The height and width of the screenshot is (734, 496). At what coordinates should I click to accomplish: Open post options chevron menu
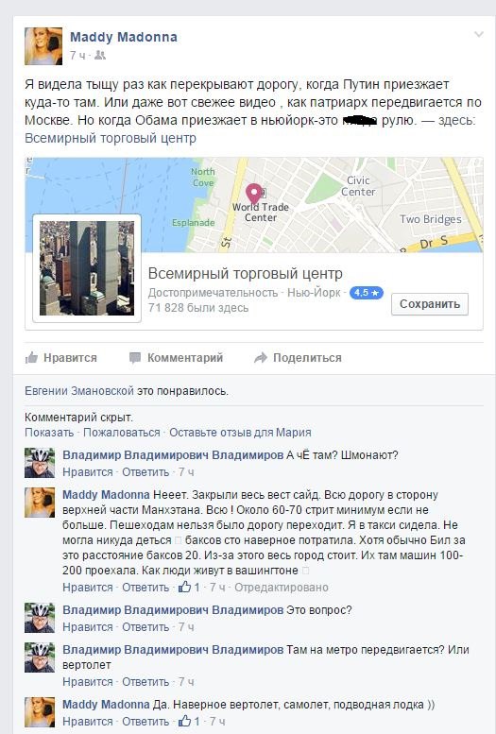479,35
